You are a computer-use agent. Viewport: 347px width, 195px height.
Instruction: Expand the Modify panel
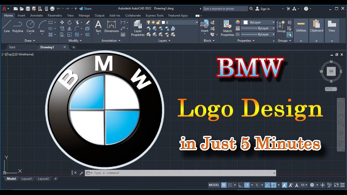[x=75, y=41]
